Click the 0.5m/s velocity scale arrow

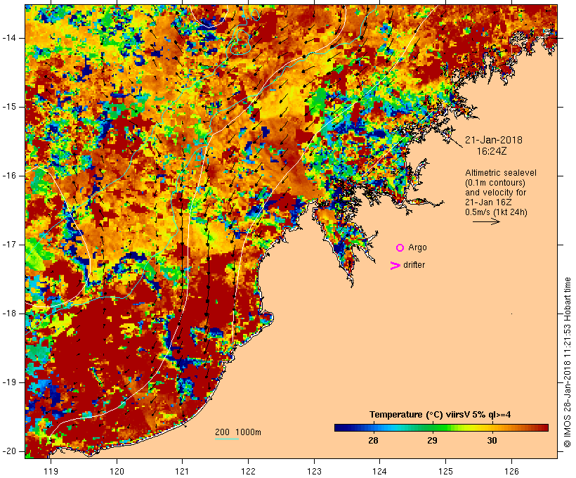[486, 221]
